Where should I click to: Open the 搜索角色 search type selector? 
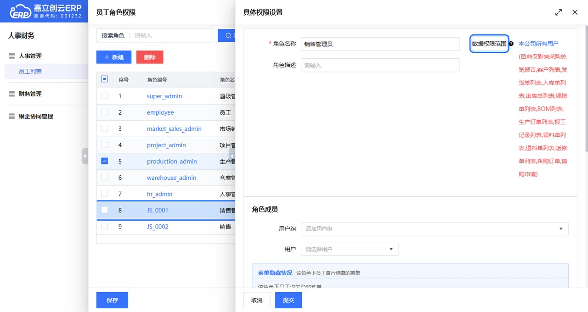(113, 35)
